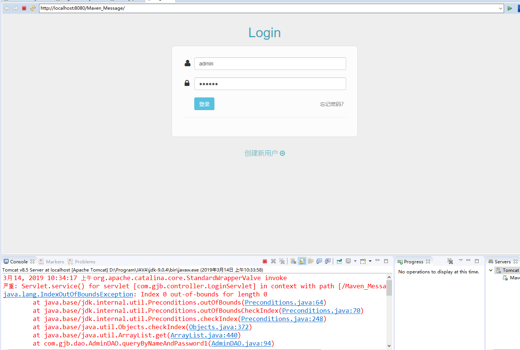Open AdminDAO.java:94 stack trace link
Viewport: 520px width, 350px height.
click(241, 343)
